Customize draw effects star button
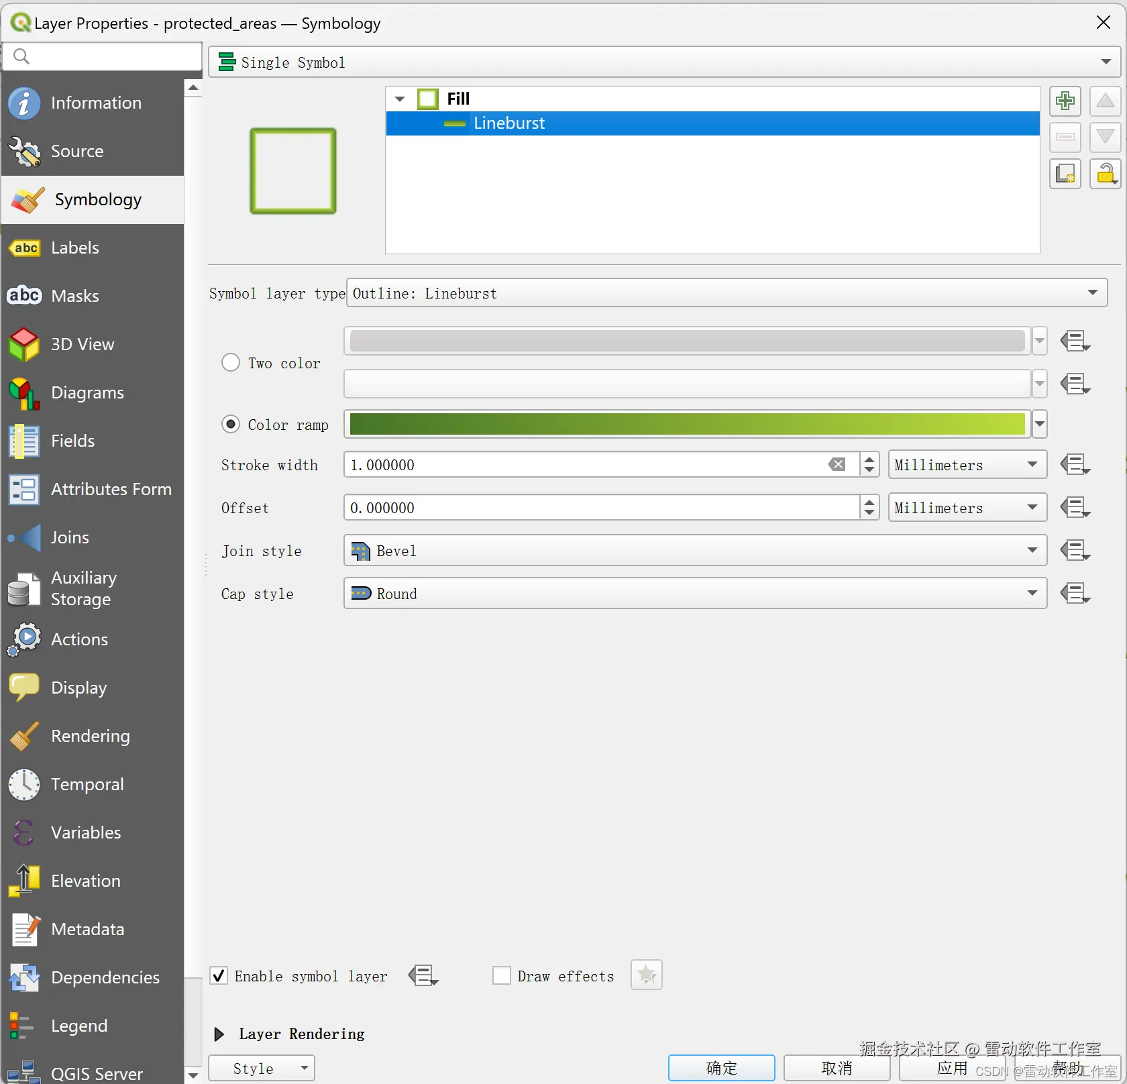Screen dimensions: 1127x1084 (646, 975)
